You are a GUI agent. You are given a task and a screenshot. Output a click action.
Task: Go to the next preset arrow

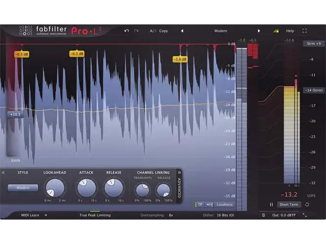click(259, 31)
